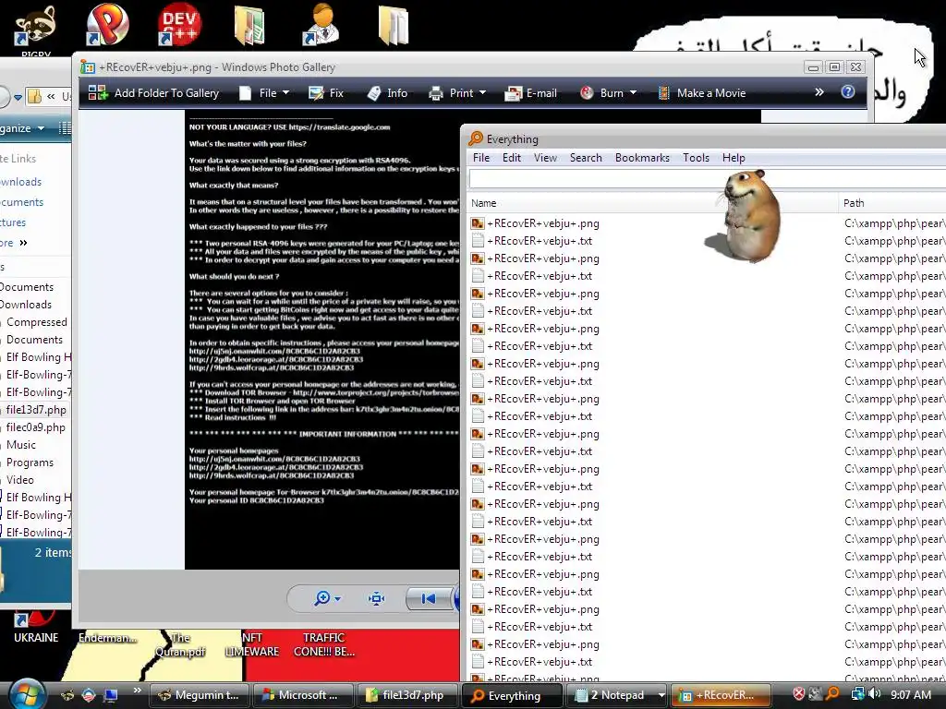Open Photo Gallery help question mark icon
This screenshot has width=946, height=709.
tap(848, 91)
